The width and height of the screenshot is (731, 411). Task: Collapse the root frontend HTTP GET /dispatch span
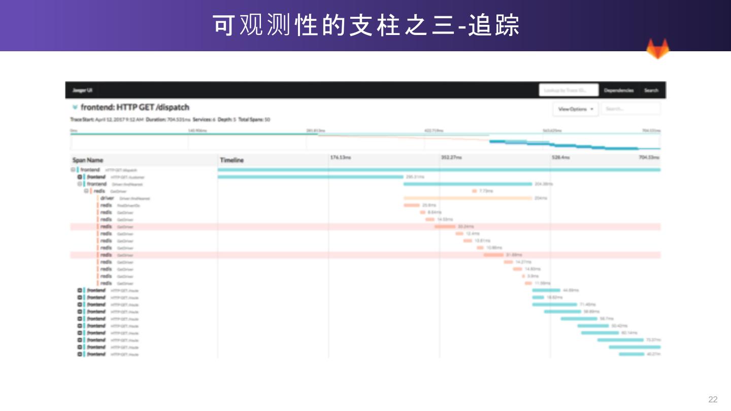[x=73, y=170]
